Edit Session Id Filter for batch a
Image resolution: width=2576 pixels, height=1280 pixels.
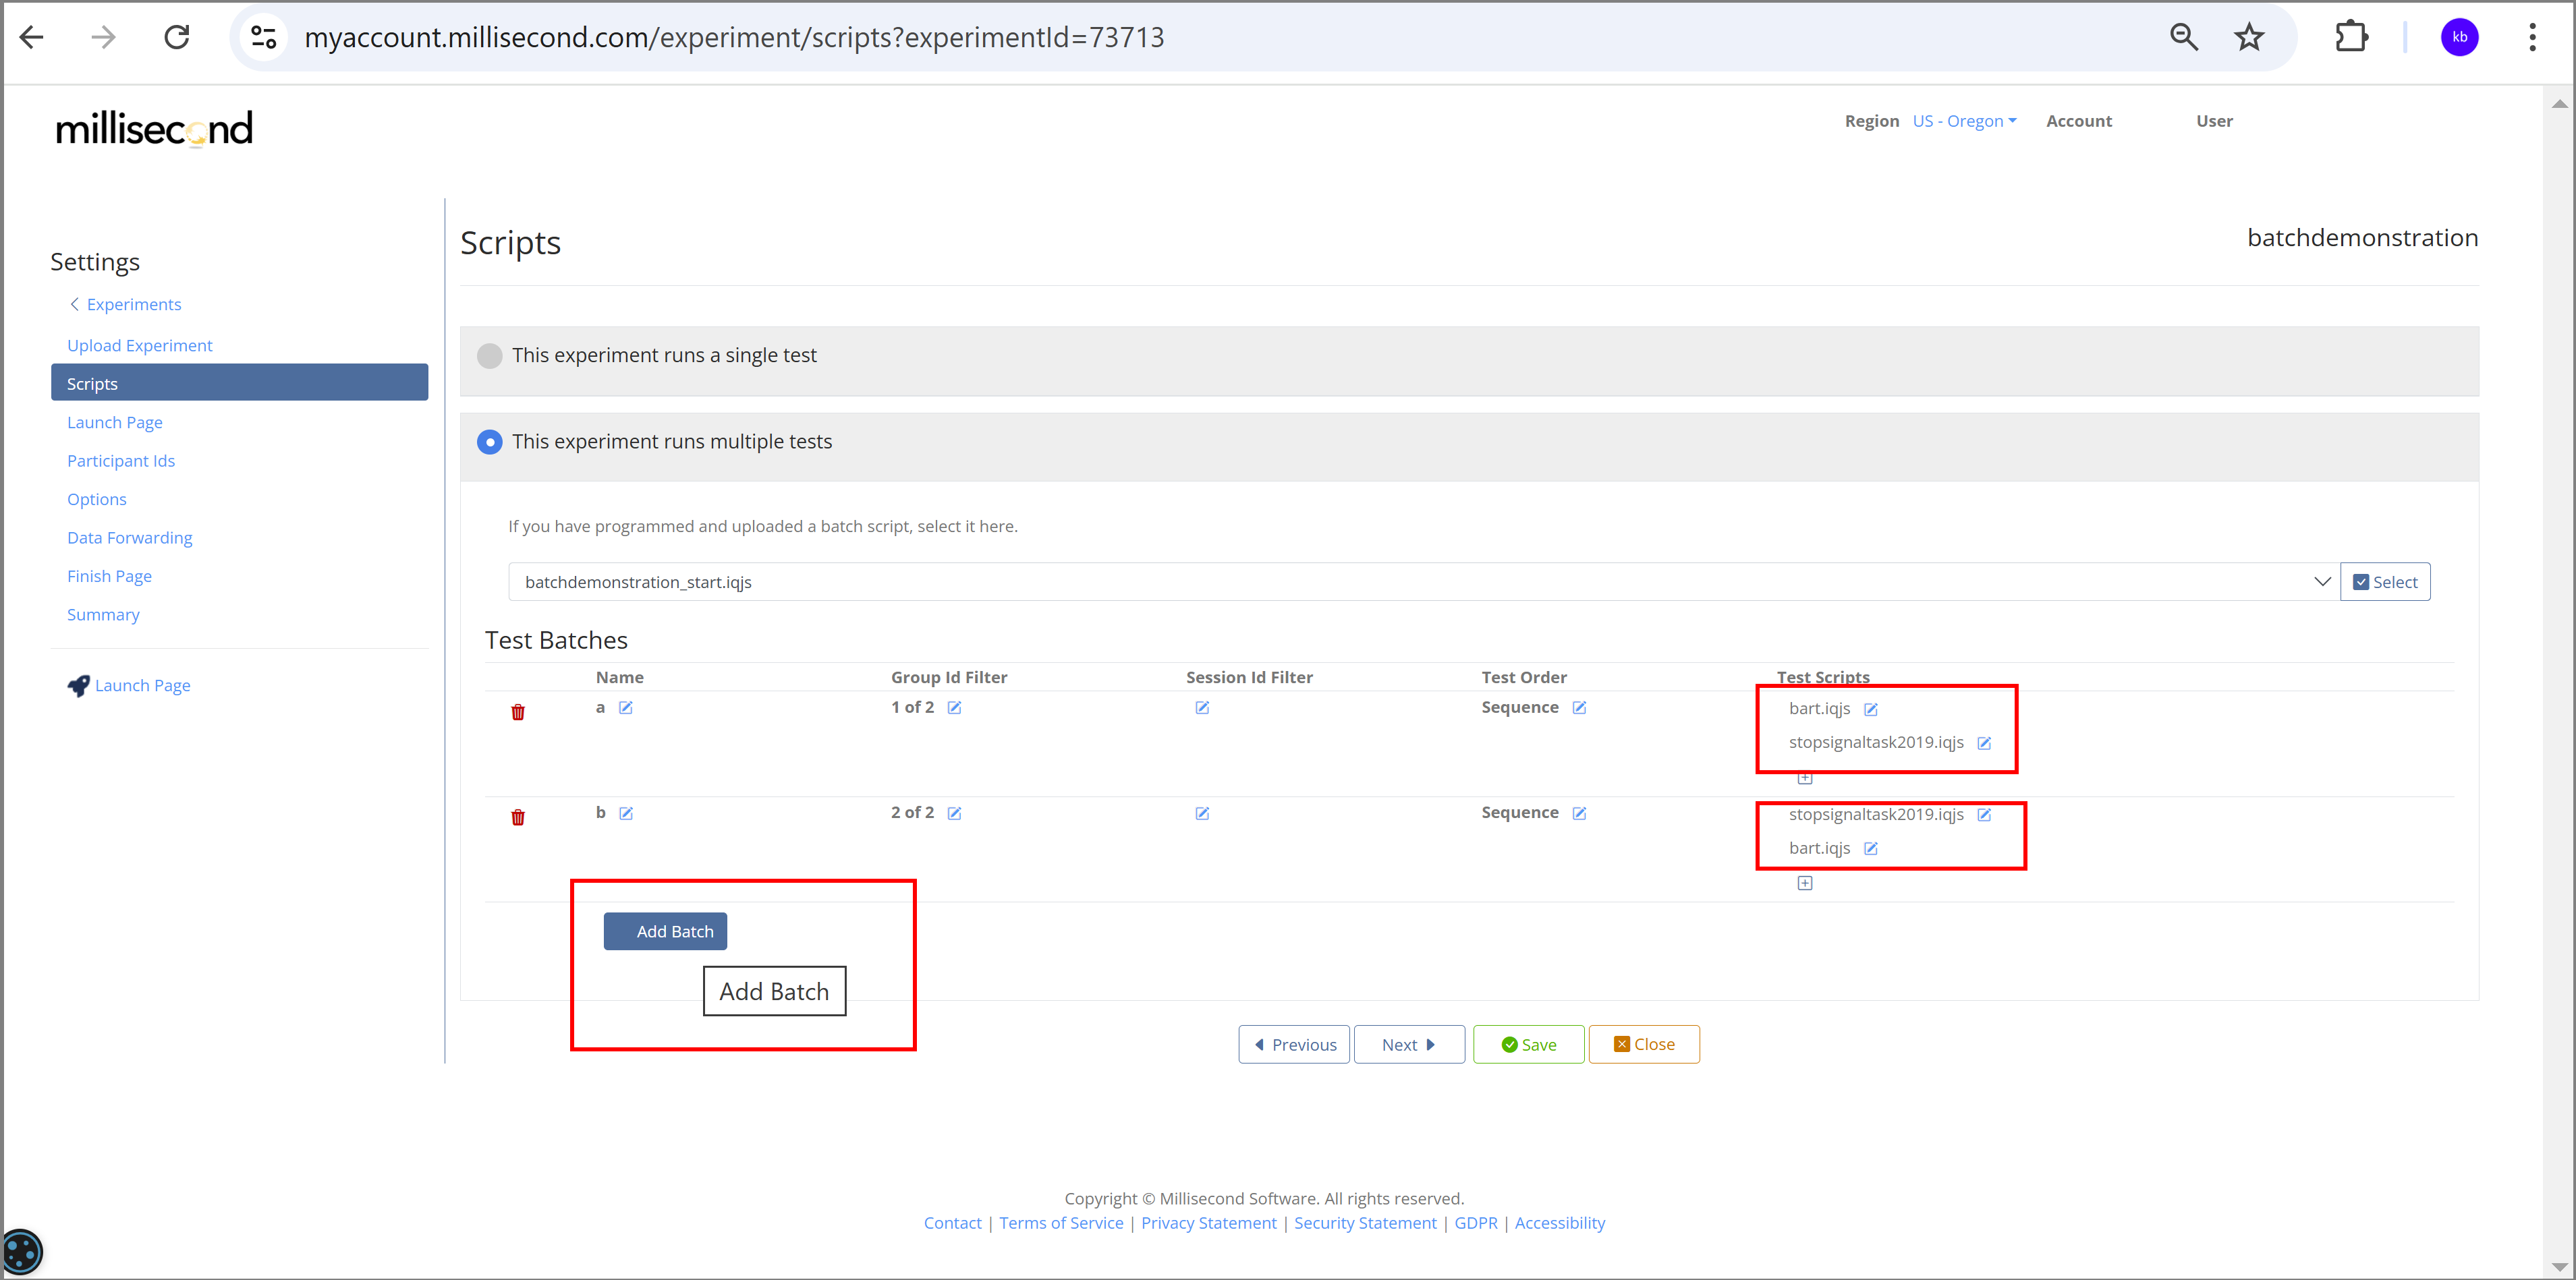1202,707
